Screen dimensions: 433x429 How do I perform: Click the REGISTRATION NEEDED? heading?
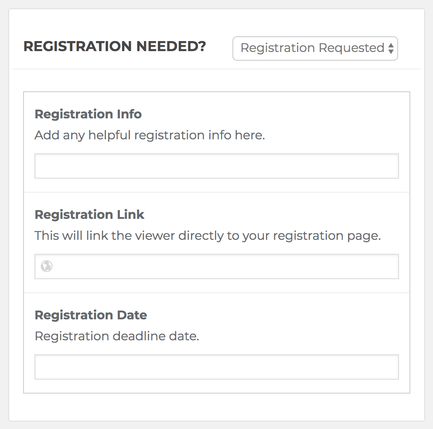point(115,46)
